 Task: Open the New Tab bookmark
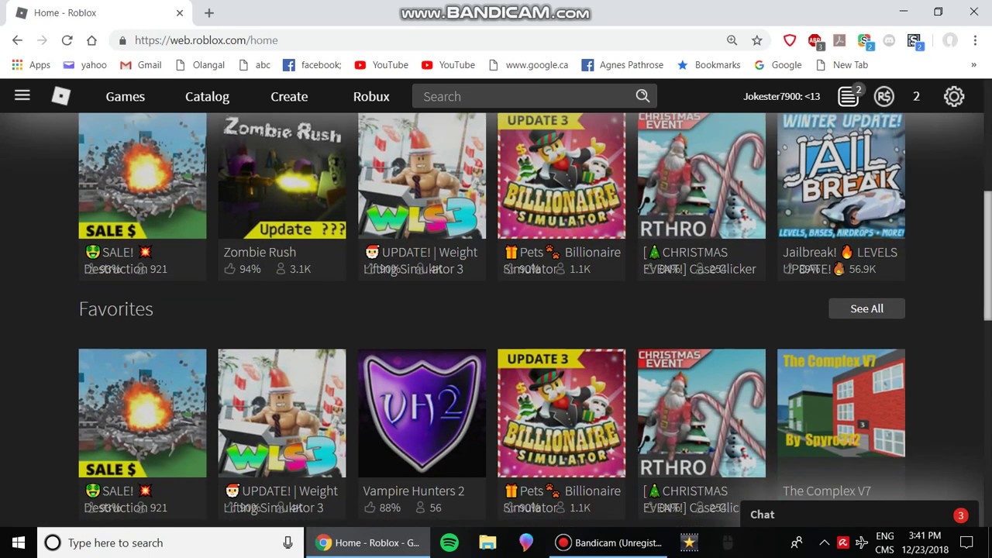[842, 65]
